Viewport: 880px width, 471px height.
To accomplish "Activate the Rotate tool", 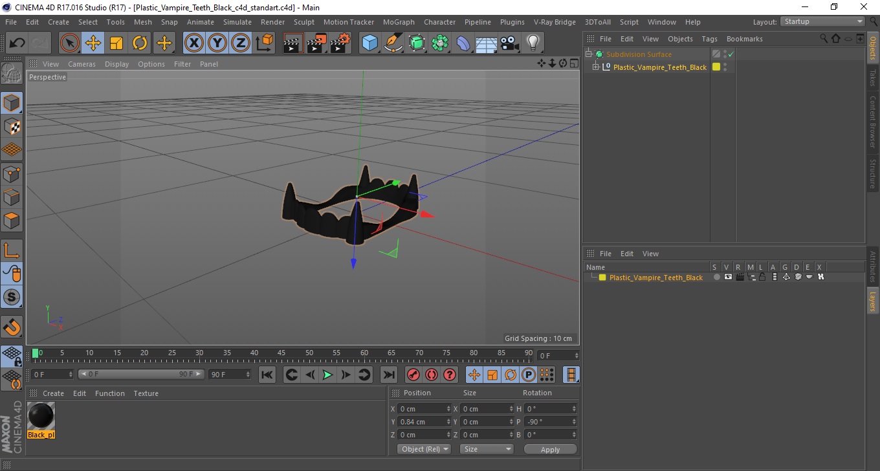I will [140, 43].
